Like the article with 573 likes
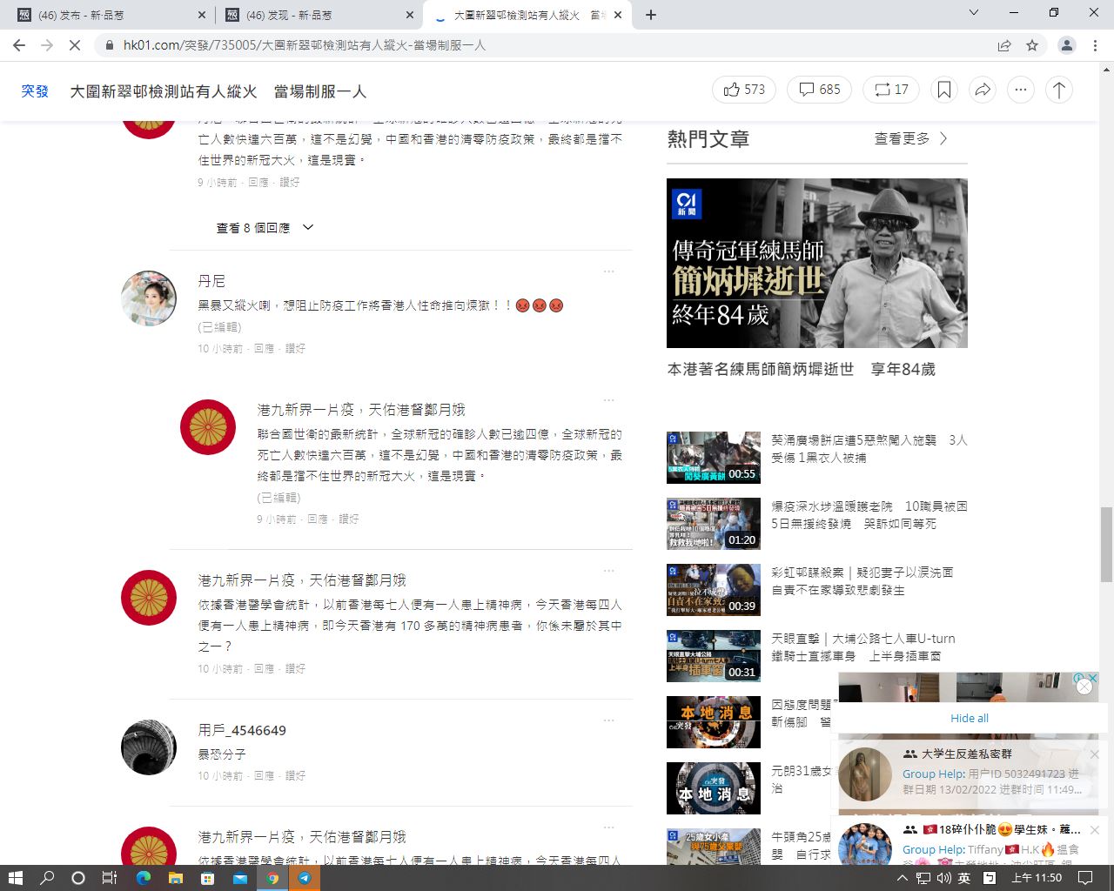Screen dimensions: 1114x891 click(744, 90)
